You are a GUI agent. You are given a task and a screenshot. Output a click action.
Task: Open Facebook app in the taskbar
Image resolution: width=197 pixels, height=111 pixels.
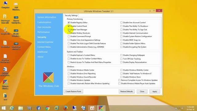click(38, 108)
